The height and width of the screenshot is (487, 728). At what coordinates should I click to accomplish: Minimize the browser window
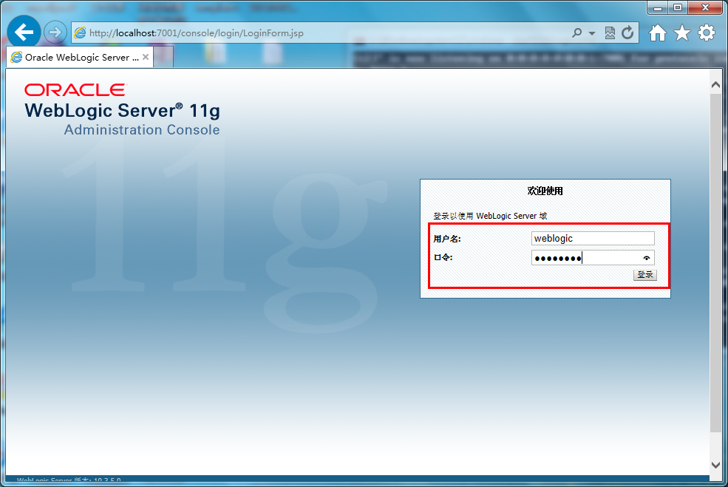[658, 8]
